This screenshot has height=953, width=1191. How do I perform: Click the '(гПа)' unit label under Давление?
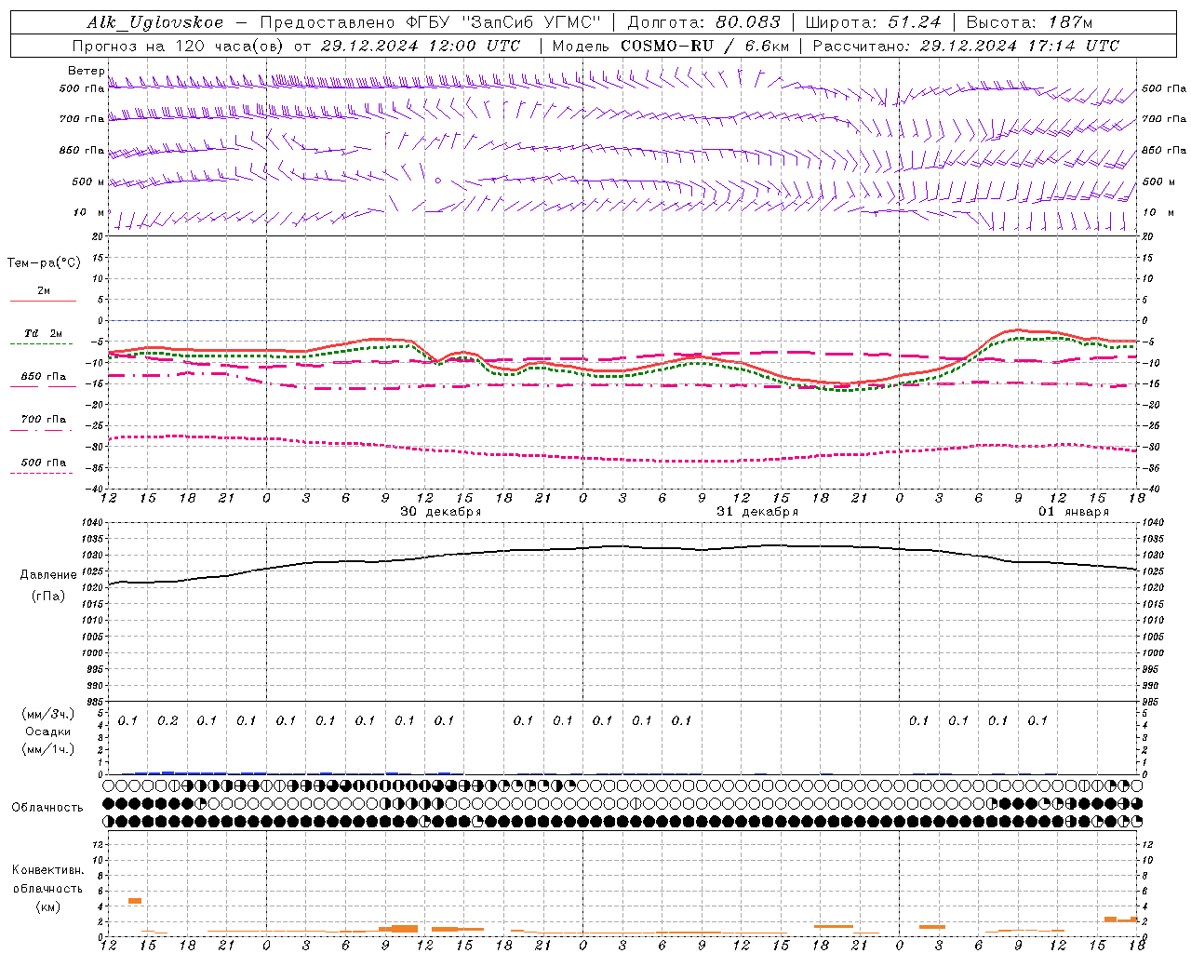[x=47, y=596]
